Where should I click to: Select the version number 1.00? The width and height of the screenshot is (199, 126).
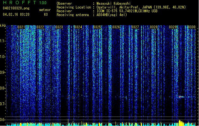(43, 3)
